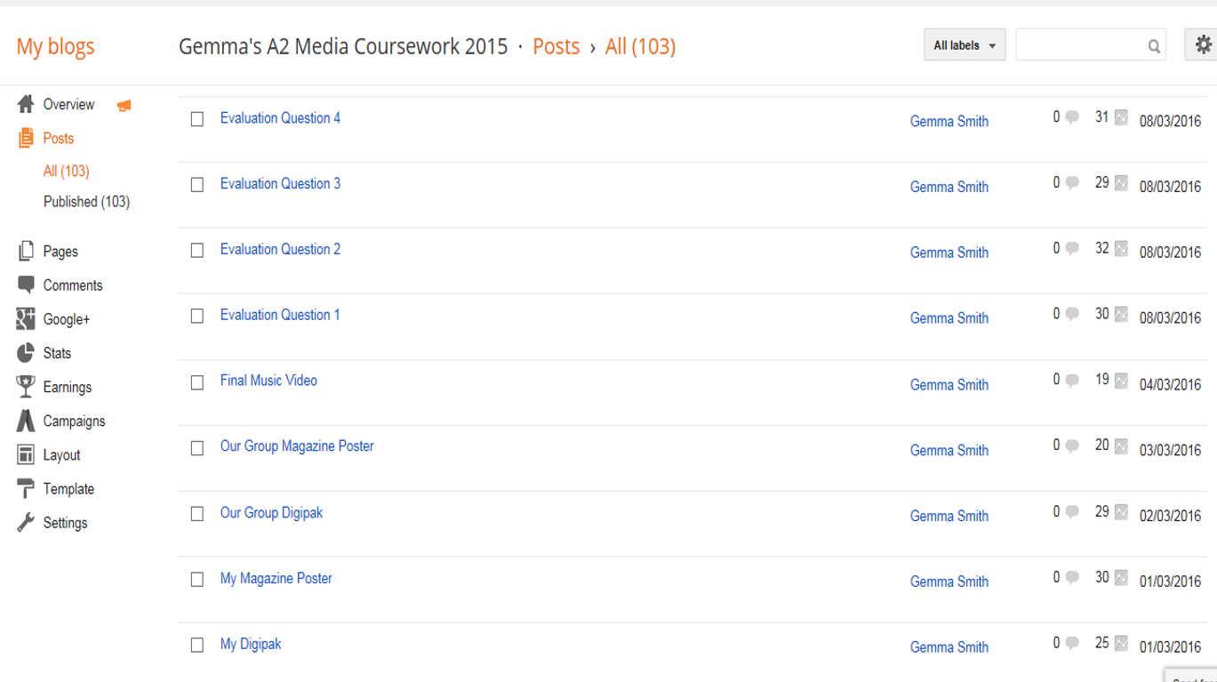1217x682 pixels.
Task: Tick the checkbox for My Magazine Poster
Action: [x=197, y=580]
